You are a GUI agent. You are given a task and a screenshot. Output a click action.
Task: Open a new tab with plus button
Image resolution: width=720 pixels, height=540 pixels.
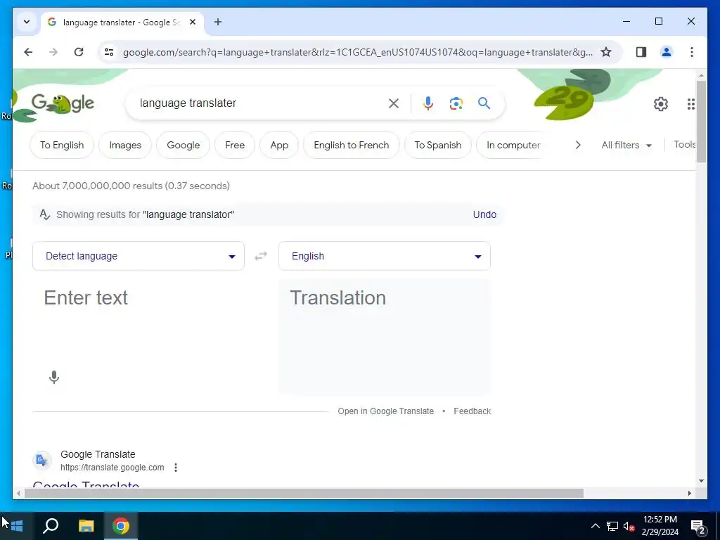[218, 22]
